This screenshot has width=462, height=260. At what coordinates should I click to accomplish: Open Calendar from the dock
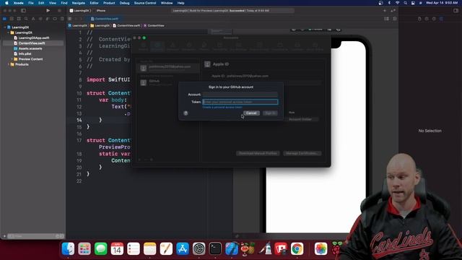tap(117, 248)
